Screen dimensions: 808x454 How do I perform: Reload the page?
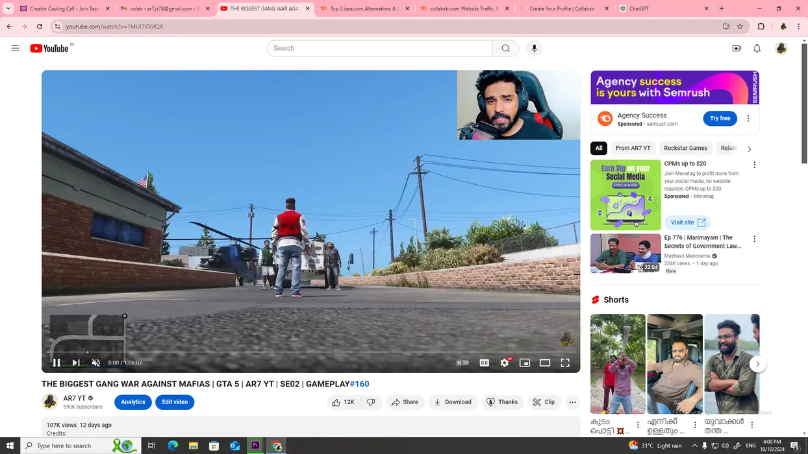(x=40, y=27)
